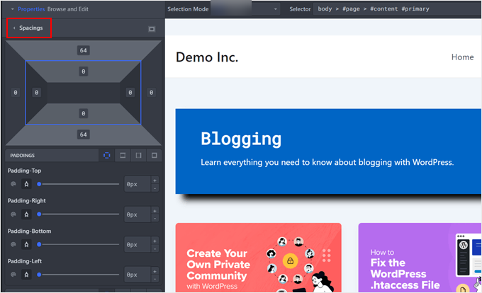Click the pen icon for Padding-Right
The image size is (482, 293).
[x=26, y=214]
